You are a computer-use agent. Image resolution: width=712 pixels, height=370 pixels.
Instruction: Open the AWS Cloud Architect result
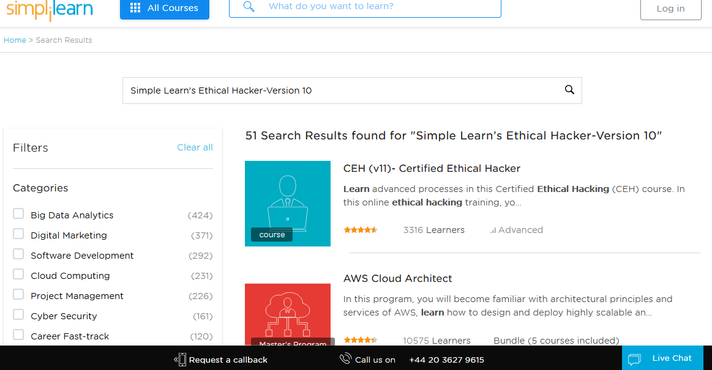click(x=398, y=278)
